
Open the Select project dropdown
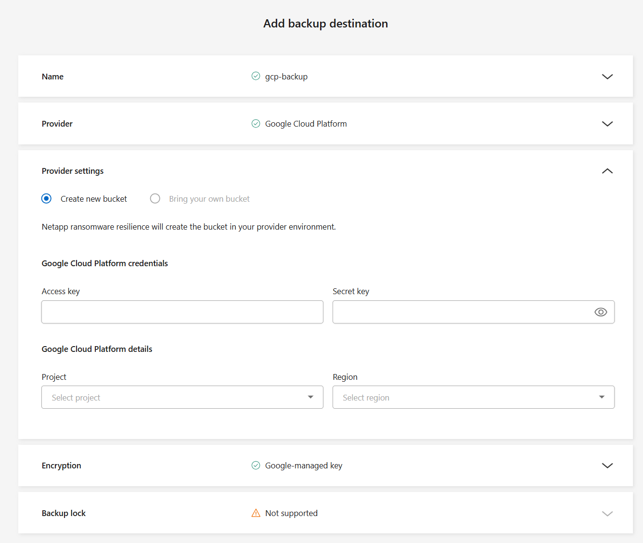pyautogui.click(x=182, y=397)
